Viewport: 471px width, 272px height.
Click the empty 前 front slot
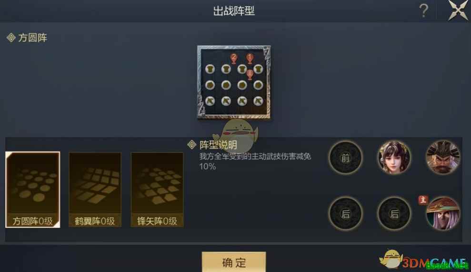pyautogui.click(x=345, y=158)
